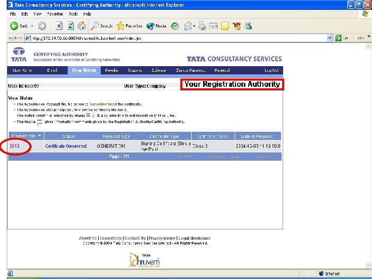
Task: Open the File menu
Action: [x=13, y=14]
